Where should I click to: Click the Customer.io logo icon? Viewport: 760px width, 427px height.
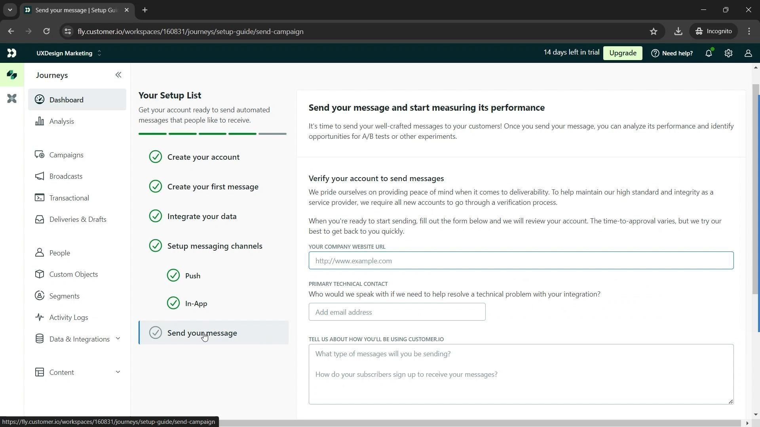pos(12,53)
